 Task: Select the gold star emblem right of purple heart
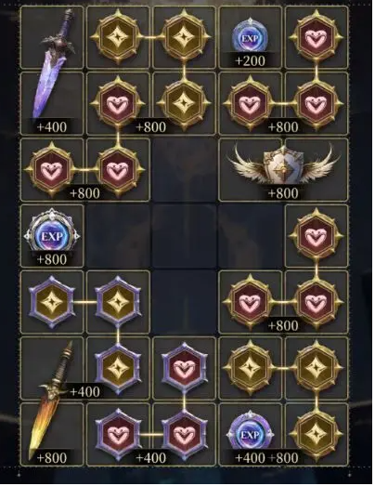251,368
